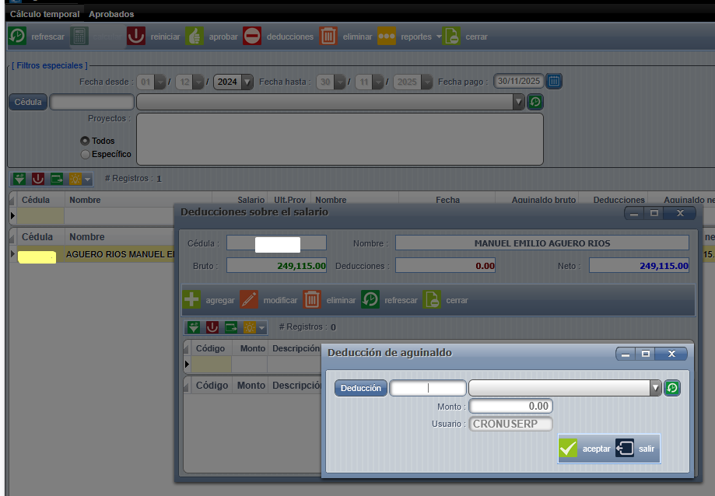Image resolution: width=715 pixels, height=496 pixels.
Task: Click the modificar pencil icon
Action: pyautogui.click(x=249, y=300)
